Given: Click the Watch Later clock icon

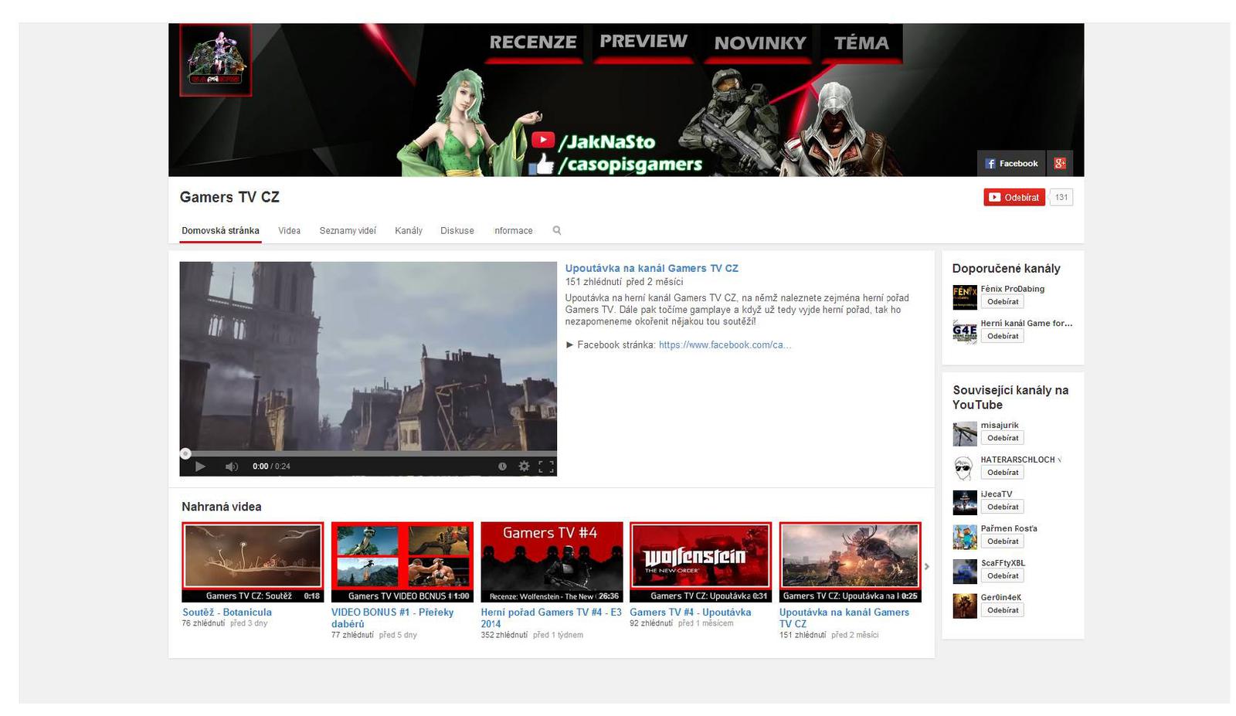Looking at the screenshot, I should [502, 467].
